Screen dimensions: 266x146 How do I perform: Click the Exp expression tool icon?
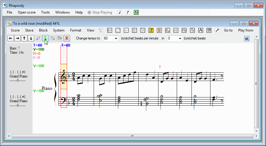coord(168,30)
